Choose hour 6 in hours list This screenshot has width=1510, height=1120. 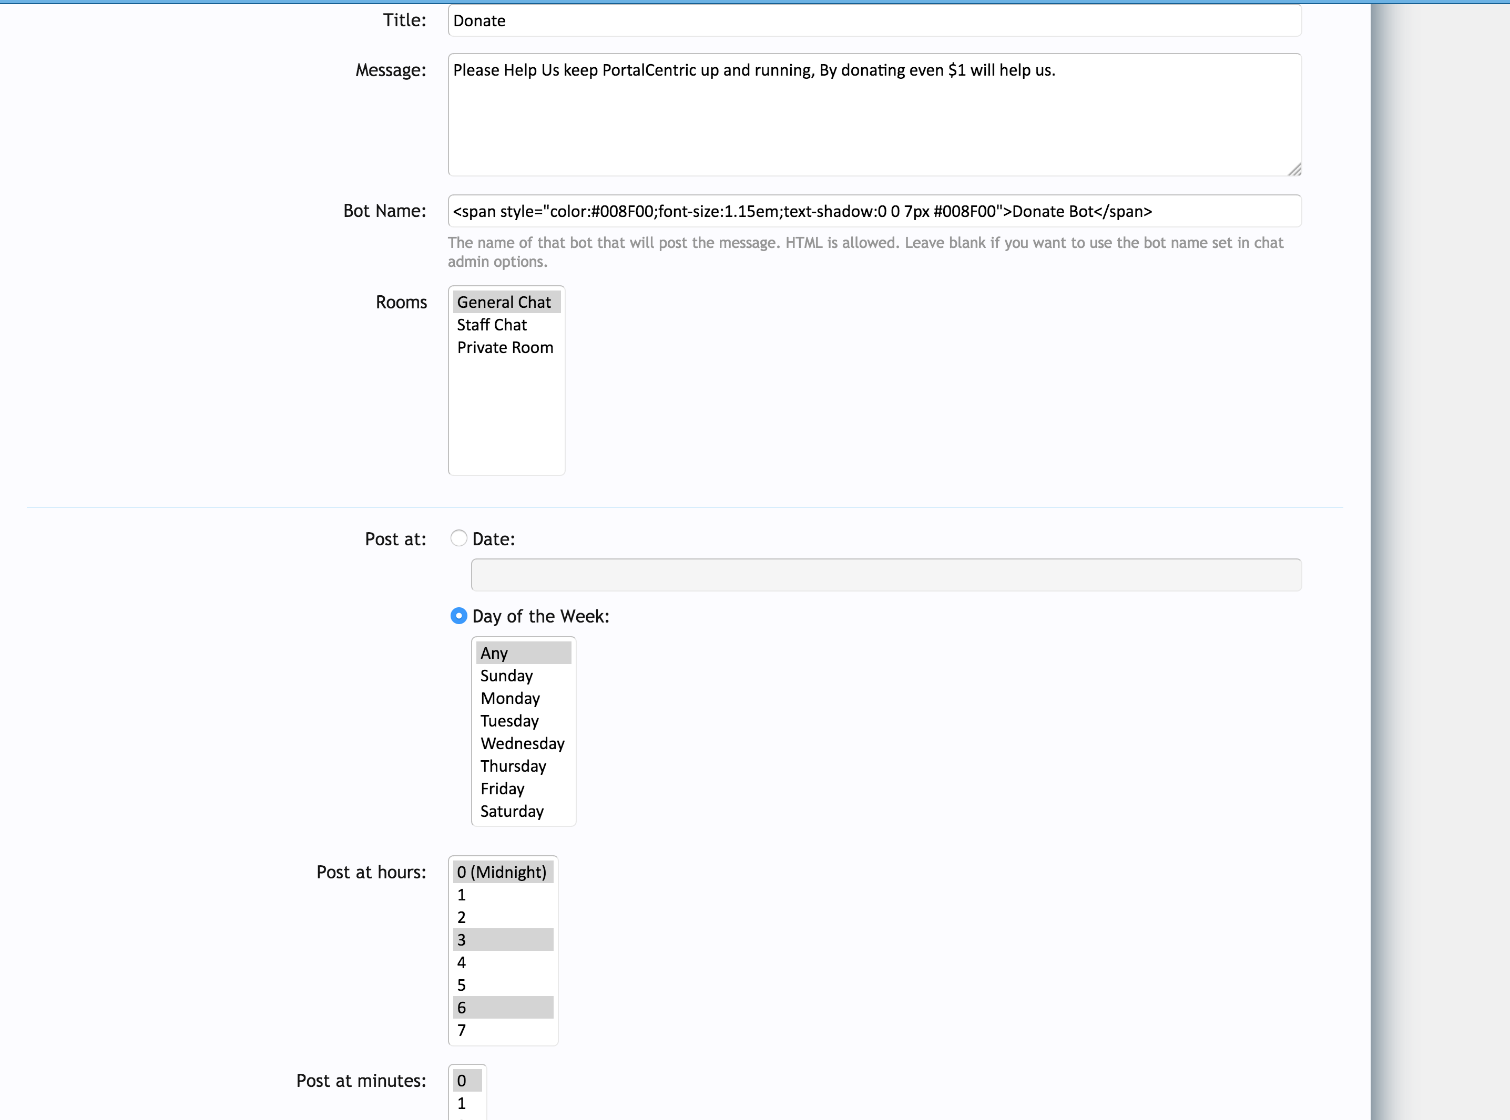[462, 1008]
